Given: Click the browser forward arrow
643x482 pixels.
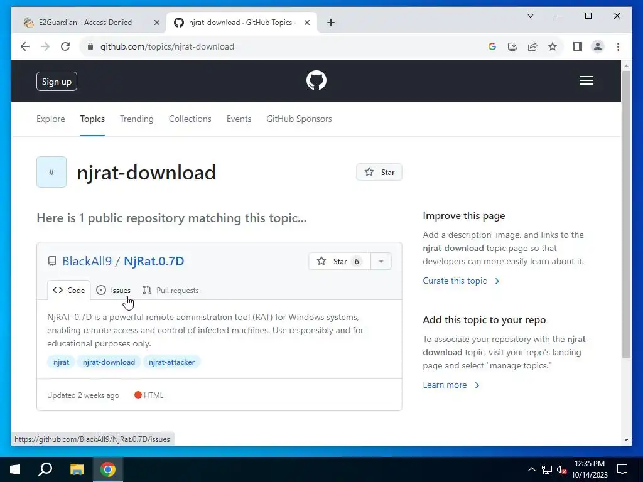Looking at the screenshot, I should (x=45, y=46).
